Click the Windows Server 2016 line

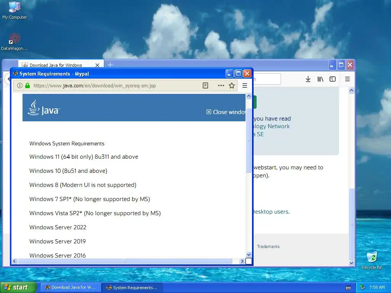[x=58, y=255]
